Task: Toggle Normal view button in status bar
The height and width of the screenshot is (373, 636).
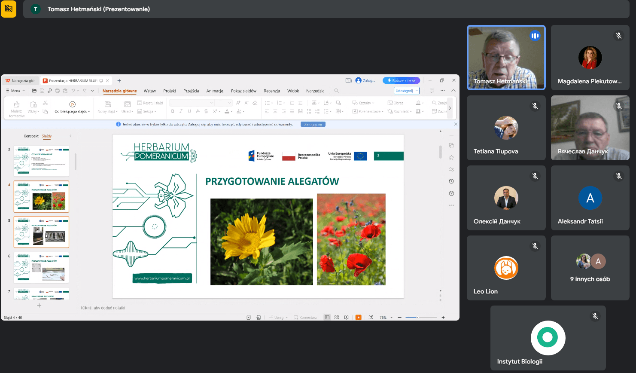Action: click(327, 318)
